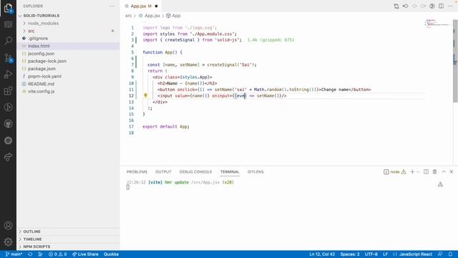The image size is (458, 258).
Task: Collapse the SOLID-TURORIALS root folder
Action: (x=42, y=16)
